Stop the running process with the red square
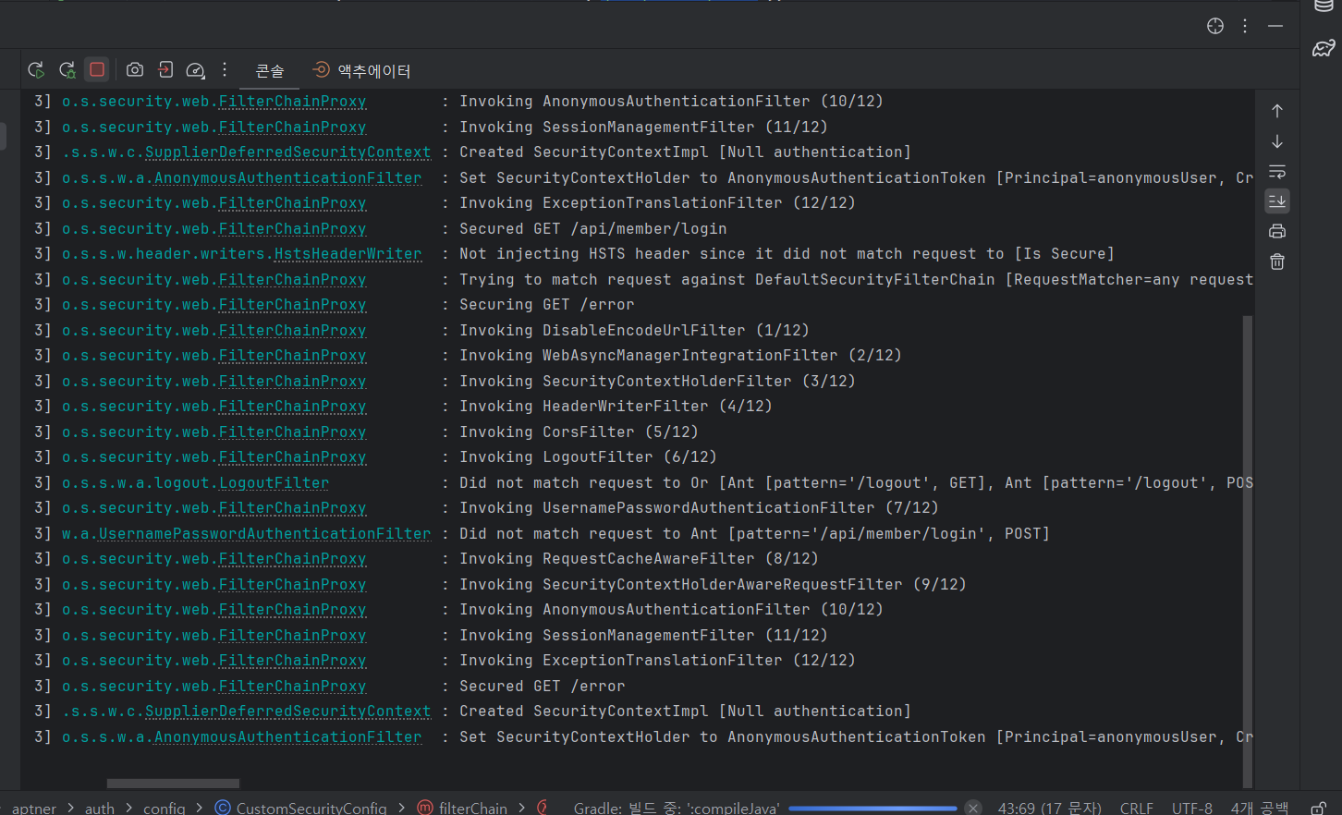Viewport: 1342px width, 815px height. pyautogui.click(x=97, y=69)
